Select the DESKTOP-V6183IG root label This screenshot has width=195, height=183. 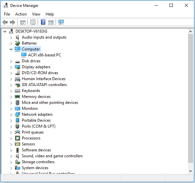[x=31, y=31]
